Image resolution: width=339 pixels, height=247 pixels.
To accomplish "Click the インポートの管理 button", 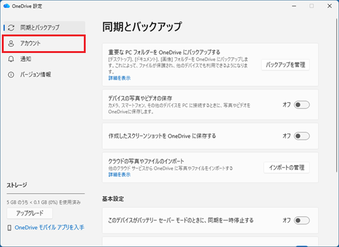I will pos(287,168).
